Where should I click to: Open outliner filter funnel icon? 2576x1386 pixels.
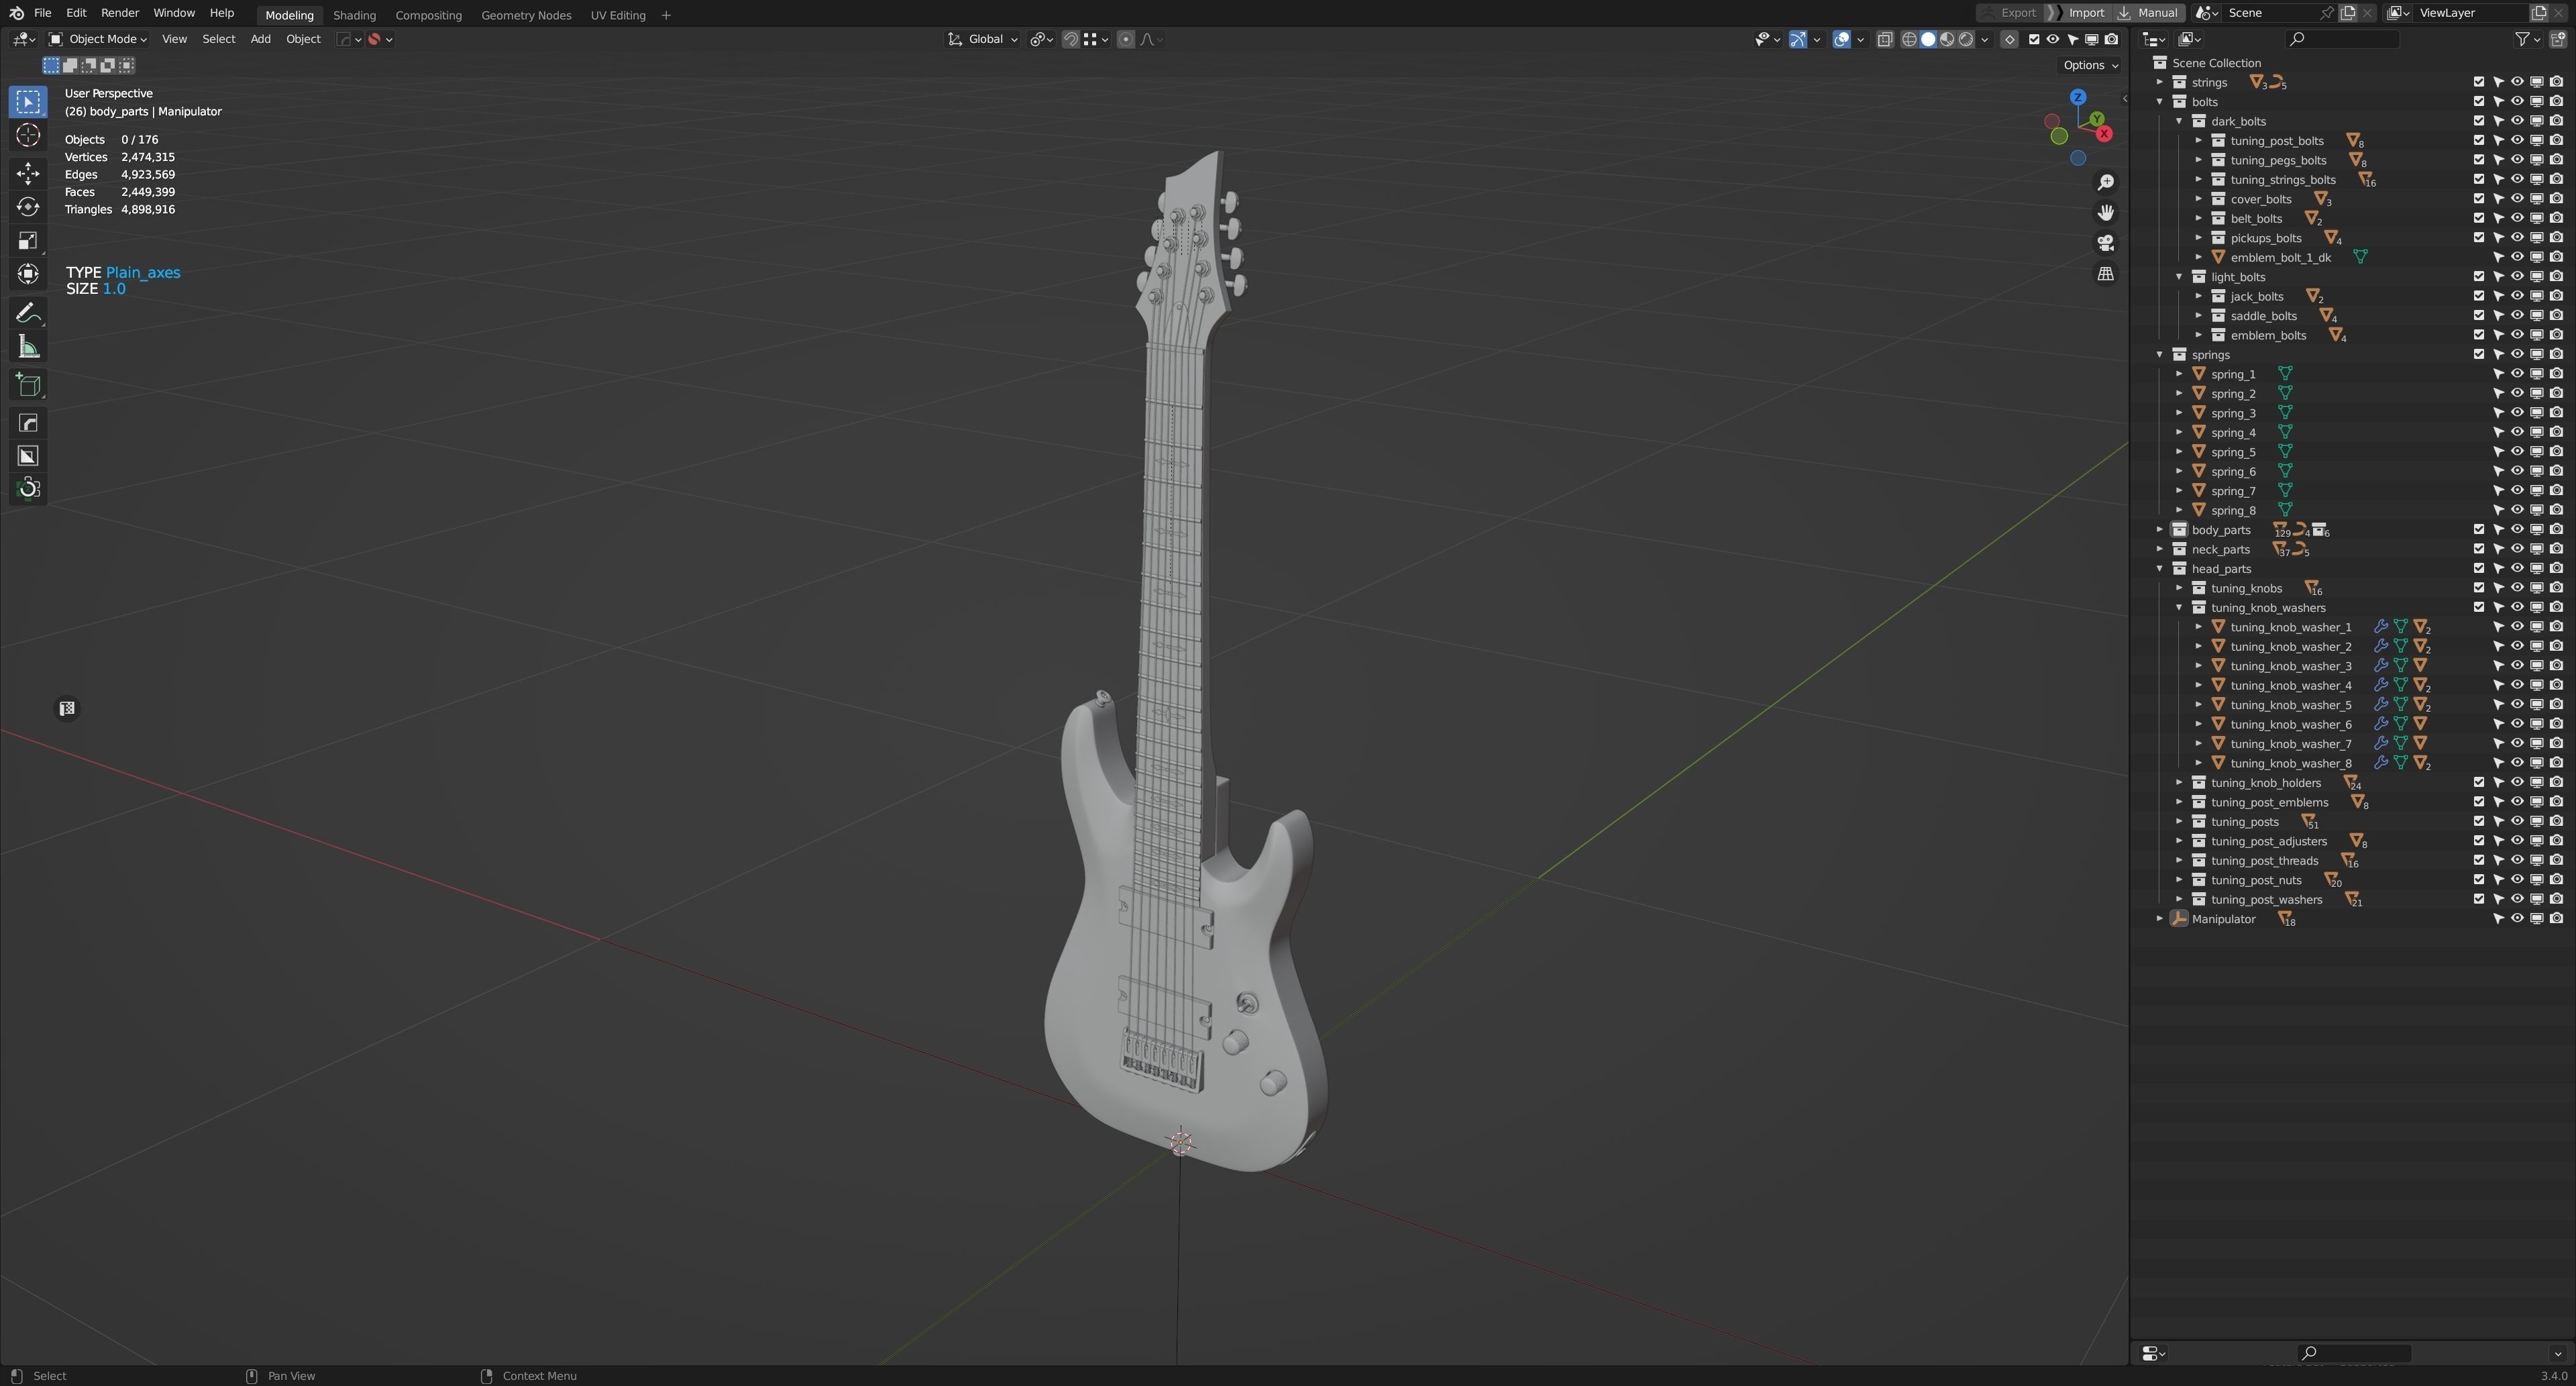[2522, 39]
